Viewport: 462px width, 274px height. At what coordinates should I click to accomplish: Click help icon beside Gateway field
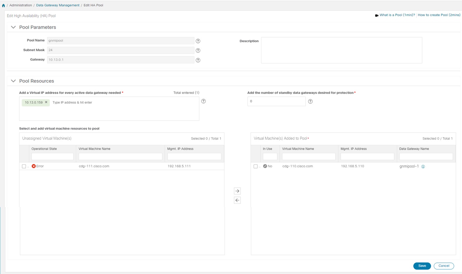(198, 60)
